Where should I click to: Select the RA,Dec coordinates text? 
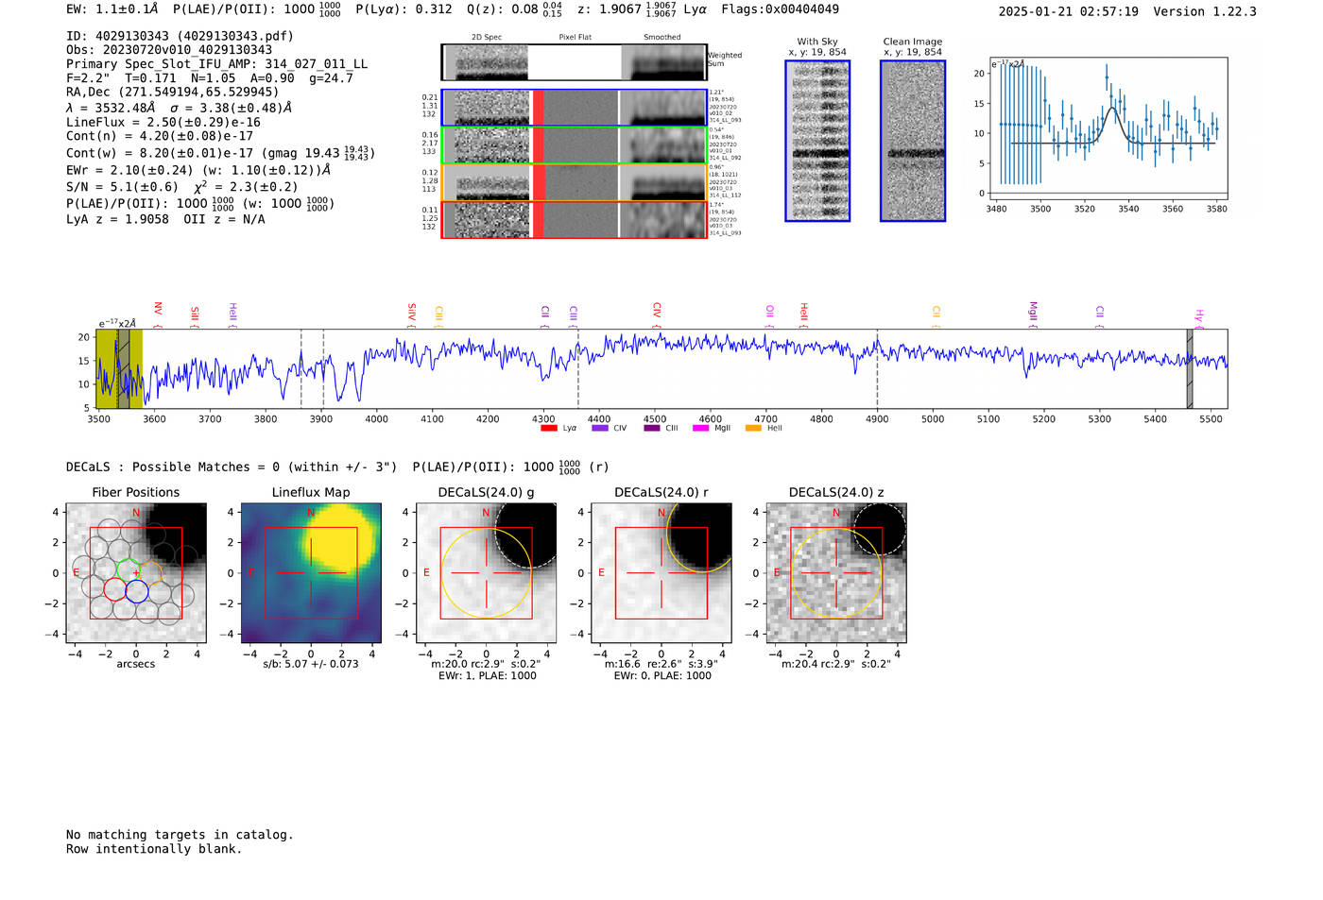tap(173, 93)
